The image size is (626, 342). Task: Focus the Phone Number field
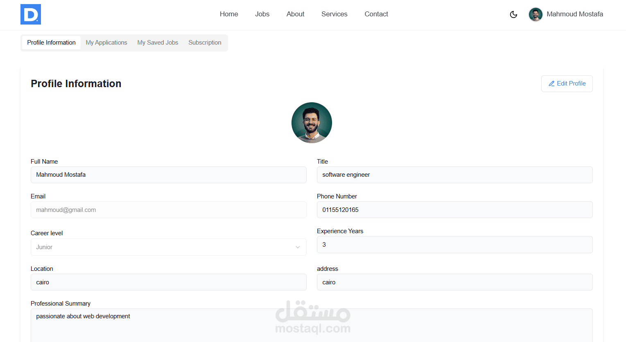(x=454, y=209)
